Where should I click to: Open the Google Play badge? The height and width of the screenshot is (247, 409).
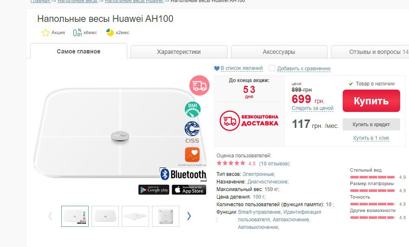[154, 190]
